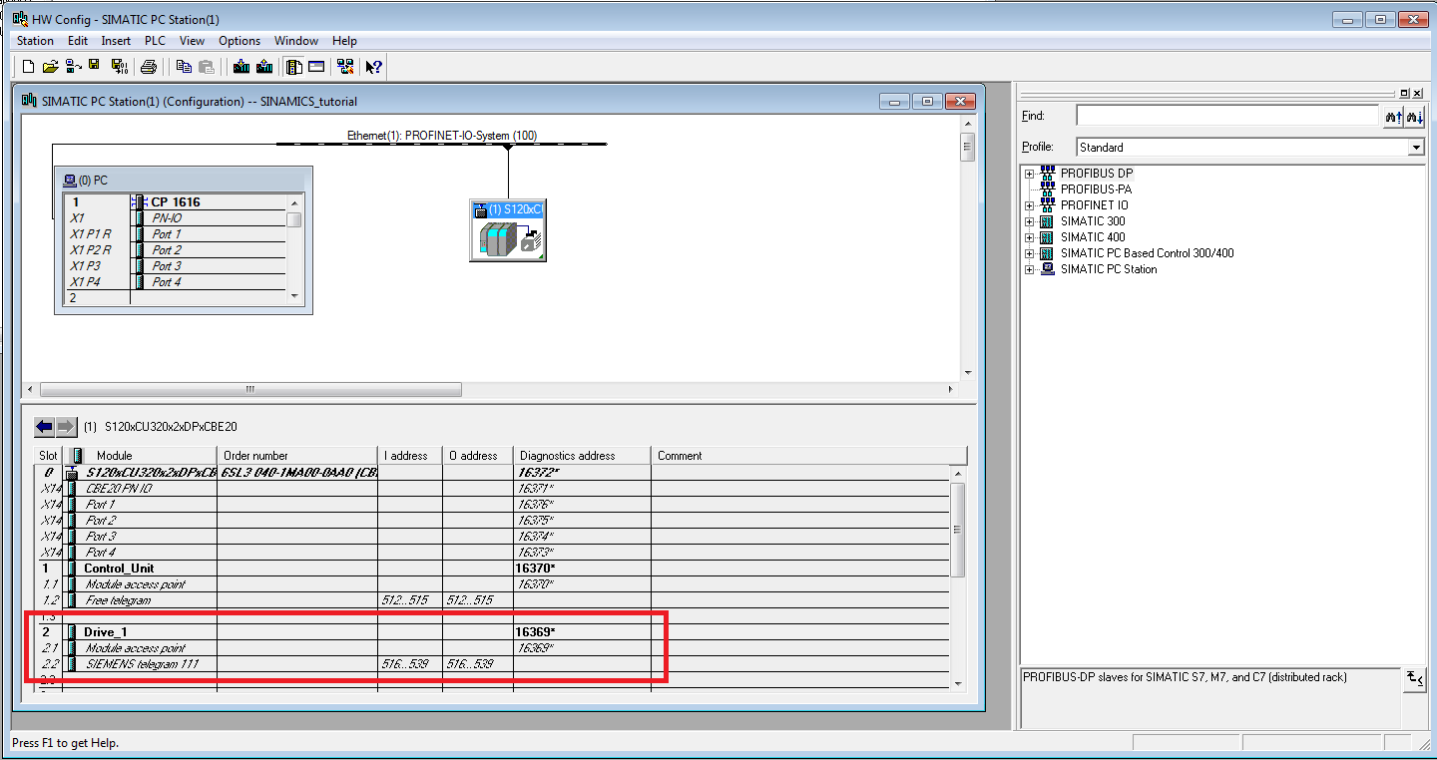Click the search upward binoculars button

[1393, 117]
